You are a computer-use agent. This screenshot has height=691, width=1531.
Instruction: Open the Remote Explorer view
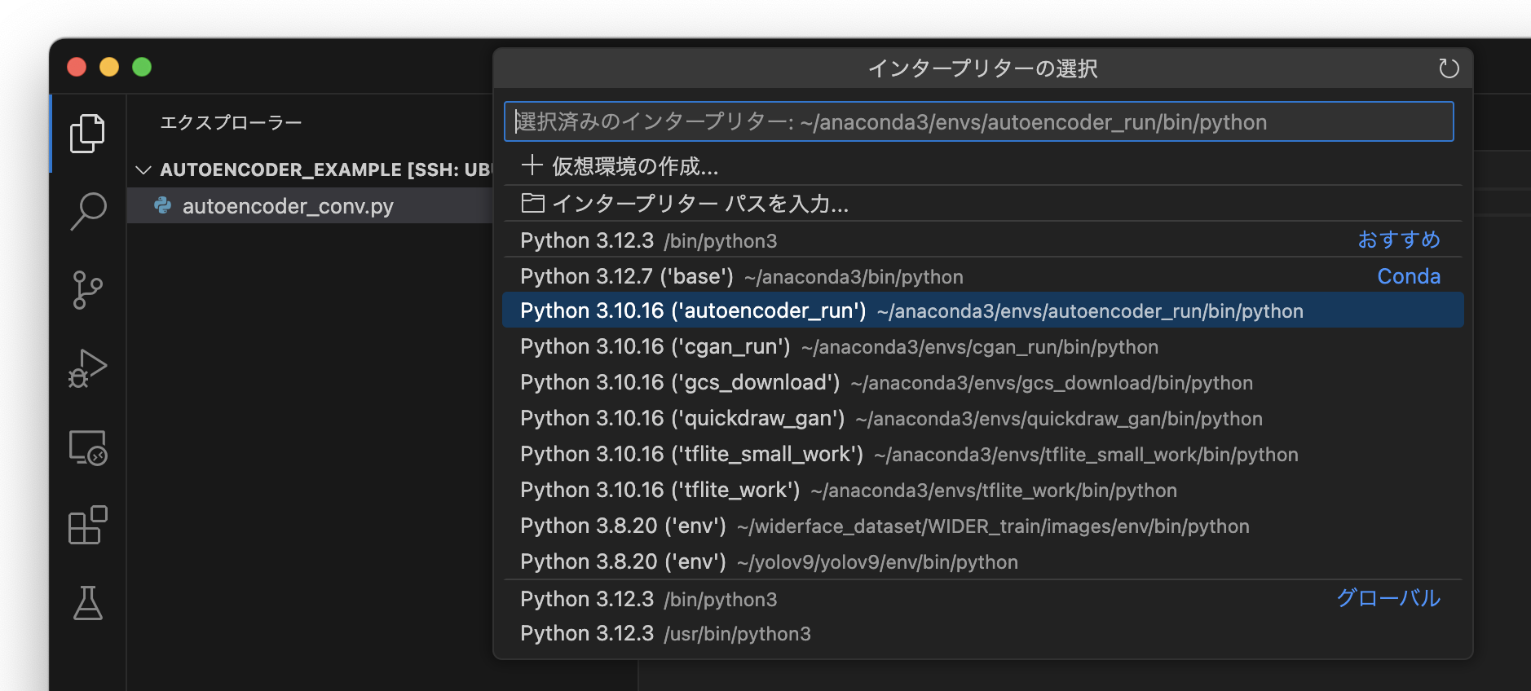tap(87, 447)
